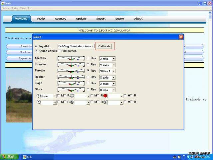Tick the R checkbox of button 1 Gear
The width and height of the screenshot is (213, 160).
coord(65,96)
